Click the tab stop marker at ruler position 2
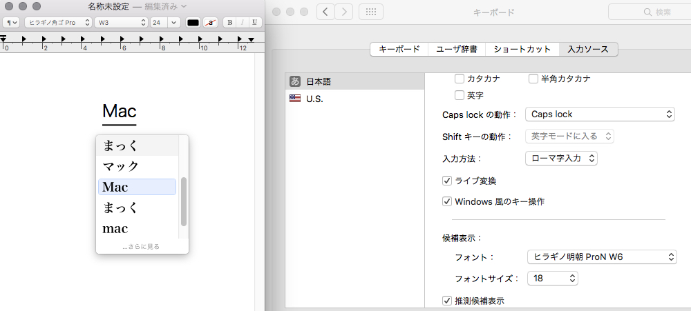The image size is (691, 311). 44,39
